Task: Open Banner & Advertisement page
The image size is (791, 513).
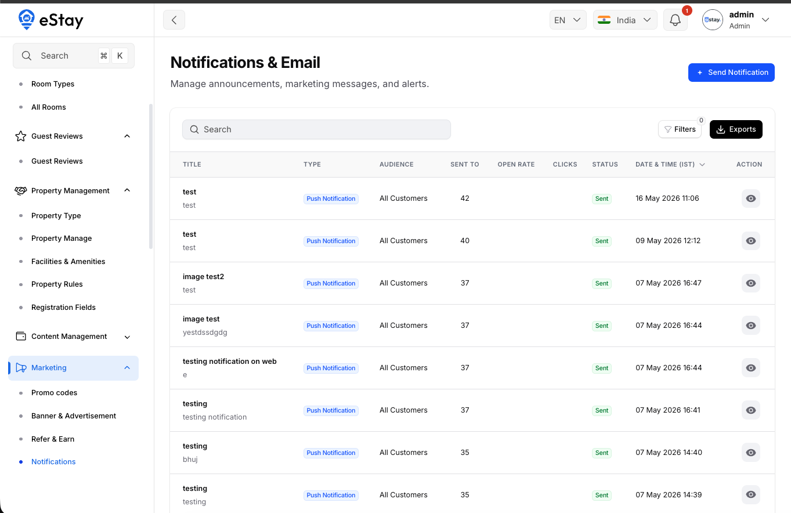Action: [74, 416]
